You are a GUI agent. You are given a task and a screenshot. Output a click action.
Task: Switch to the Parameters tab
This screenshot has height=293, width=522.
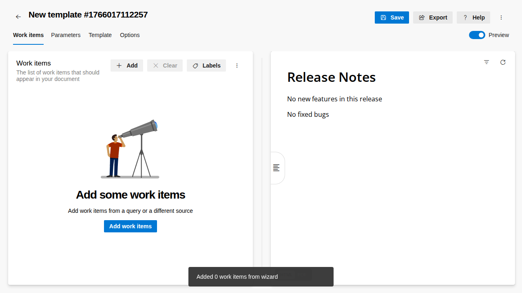[x=66, y=35]
